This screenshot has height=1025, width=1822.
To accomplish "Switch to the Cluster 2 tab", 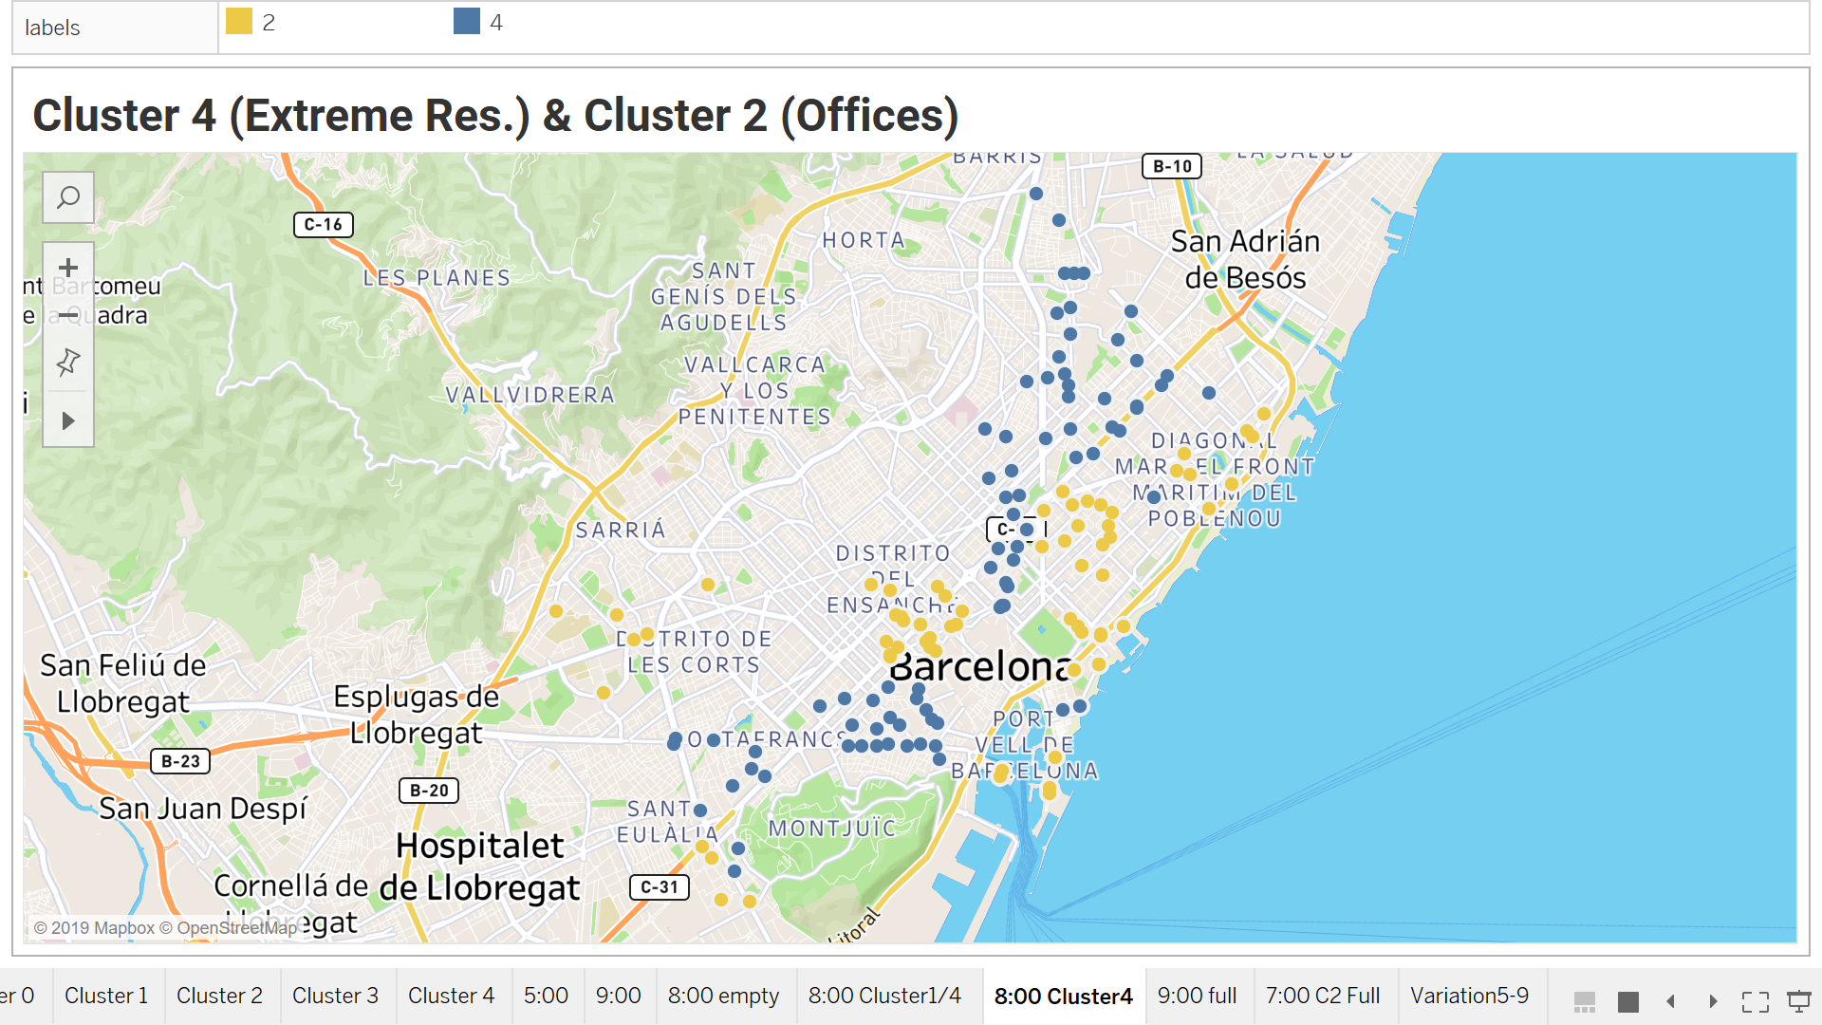I will [219, 996].
